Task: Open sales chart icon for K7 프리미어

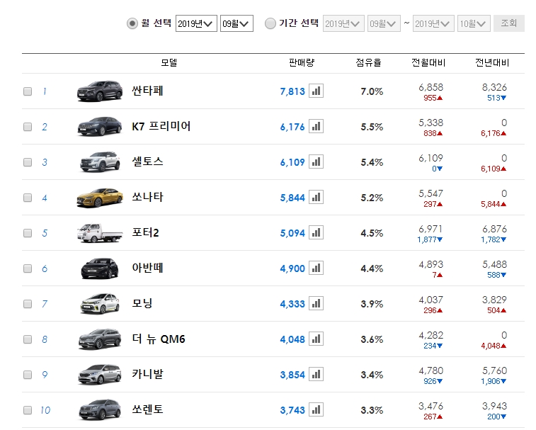Action: 316,127
